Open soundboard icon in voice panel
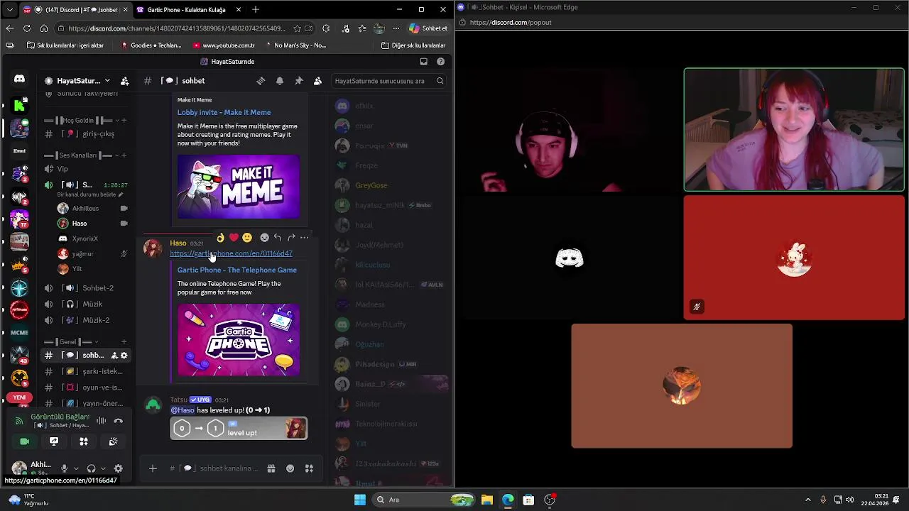The image size is (909, 511). pos(113,441)
